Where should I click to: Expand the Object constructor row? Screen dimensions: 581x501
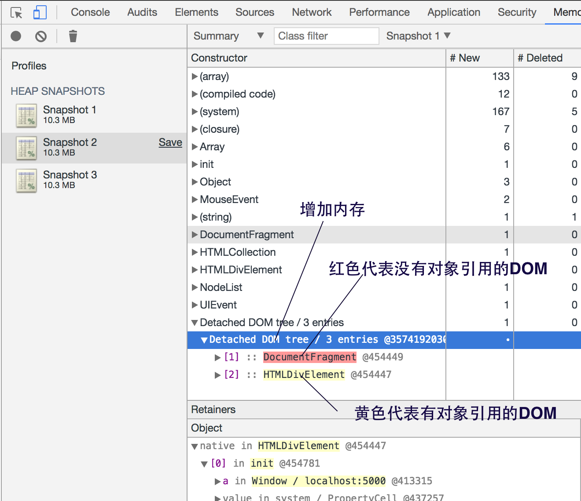195,182
